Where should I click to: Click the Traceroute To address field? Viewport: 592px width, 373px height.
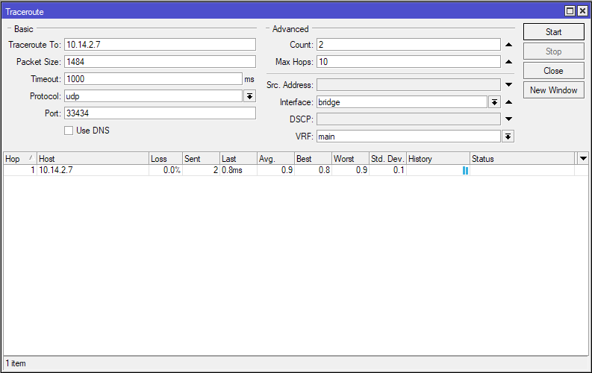(160, 45)
